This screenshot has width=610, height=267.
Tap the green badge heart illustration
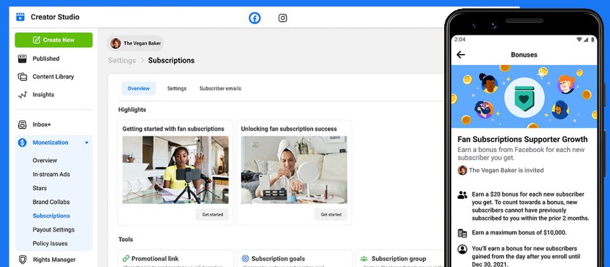coord(524,97)
